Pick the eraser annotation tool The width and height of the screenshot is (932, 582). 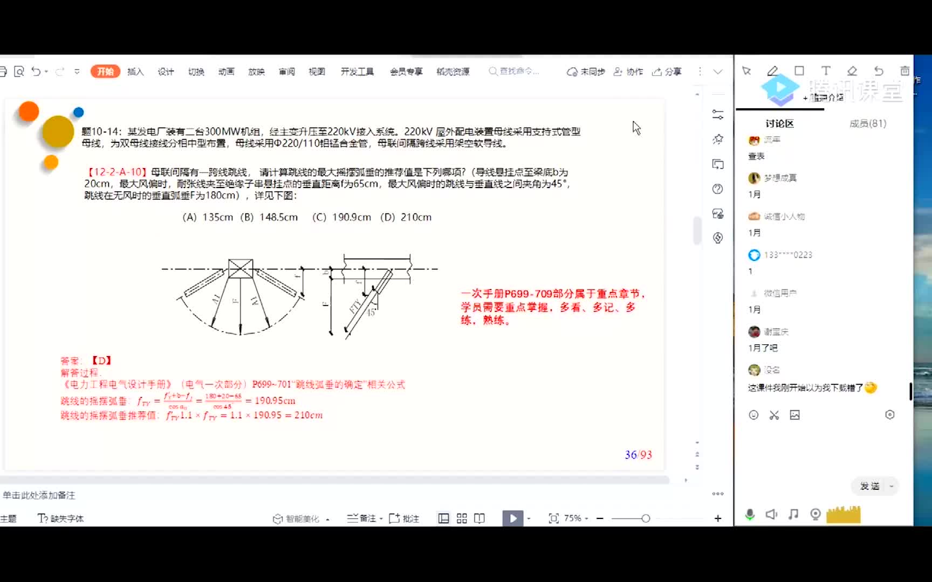point(852,71)
